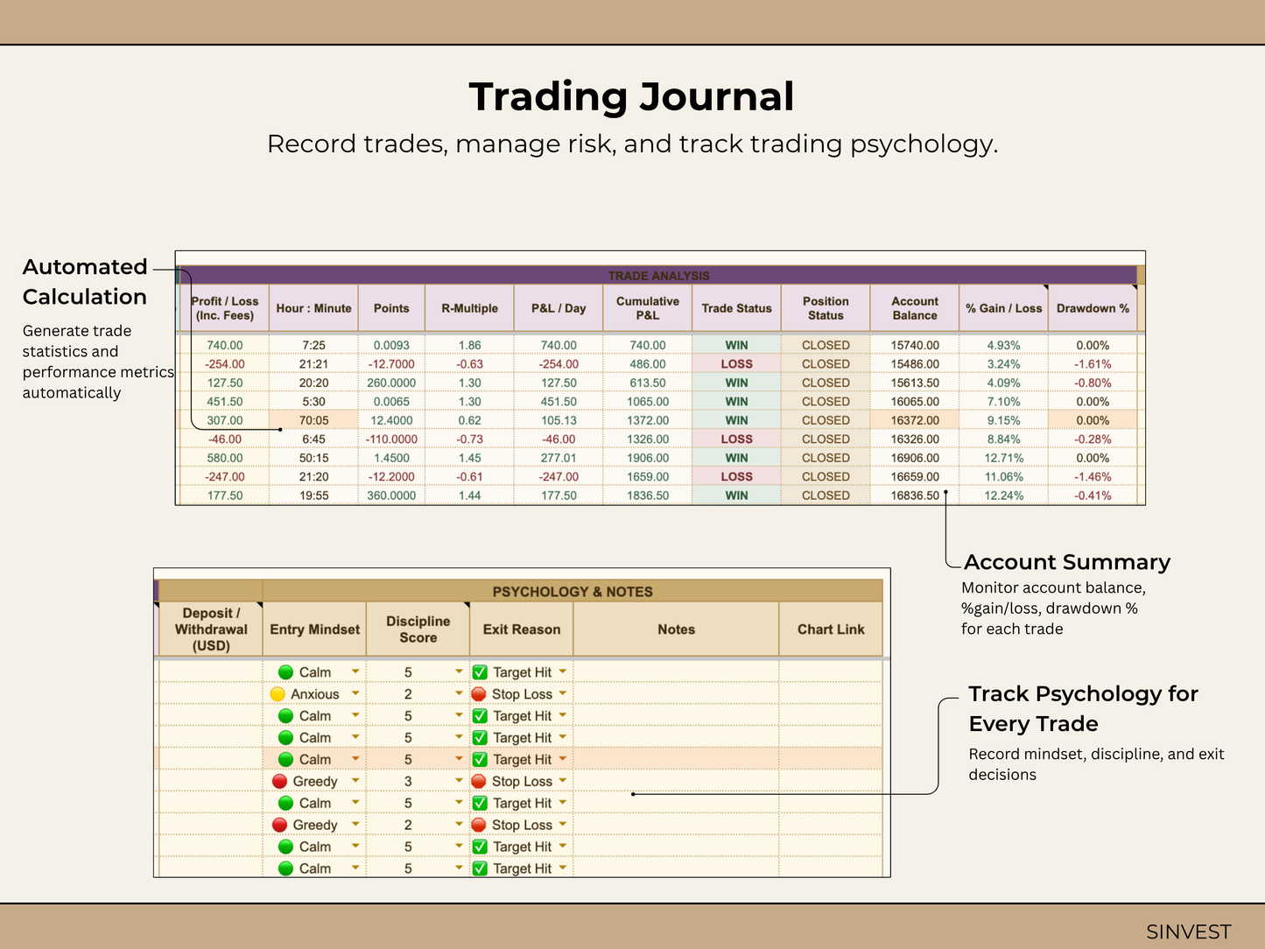This screenshot has width=1265, height=949.
Task: Open mindset dropdown in the highlighted Calm row
Action: (355, 759)
